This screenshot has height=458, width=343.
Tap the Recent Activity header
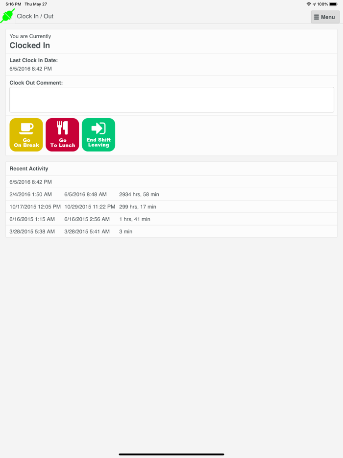29,169
